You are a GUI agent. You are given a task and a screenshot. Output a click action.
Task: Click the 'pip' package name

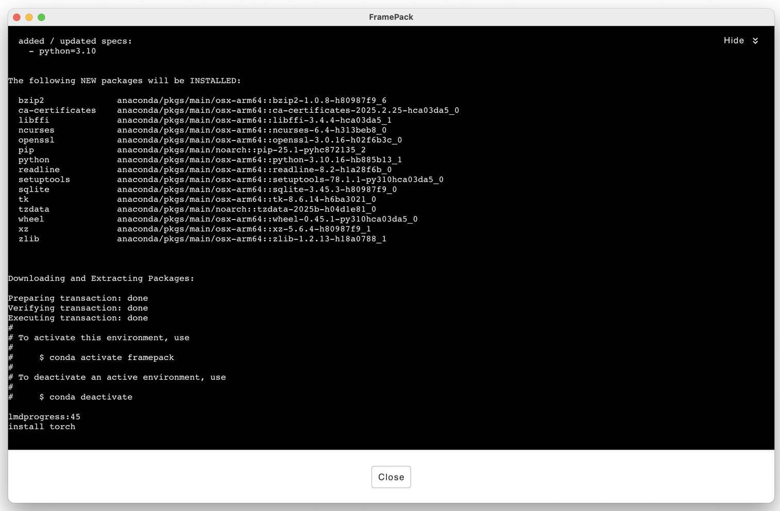(26, 150)
